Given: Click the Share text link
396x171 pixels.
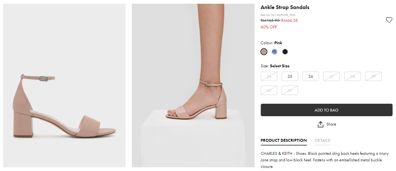Looking at the screenshot, I should (331, 124).
